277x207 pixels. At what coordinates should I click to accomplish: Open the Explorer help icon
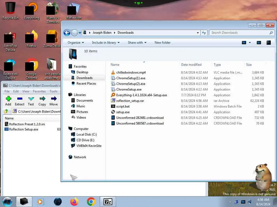point(269,43)
